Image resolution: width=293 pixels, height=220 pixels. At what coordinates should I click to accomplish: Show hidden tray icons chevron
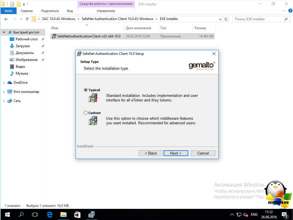pyautogui.click(x=232, y=215)
